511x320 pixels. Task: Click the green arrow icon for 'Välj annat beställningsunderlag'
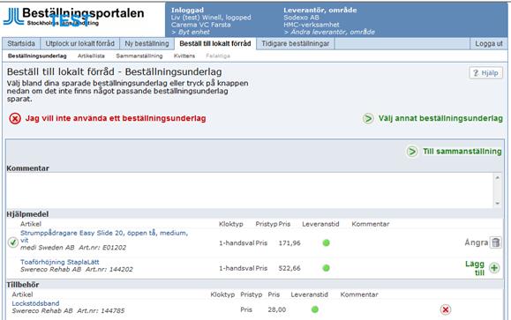click(x=368, y=118)
